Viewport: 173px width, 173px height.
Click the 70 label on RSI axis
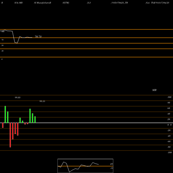point(2,40)
